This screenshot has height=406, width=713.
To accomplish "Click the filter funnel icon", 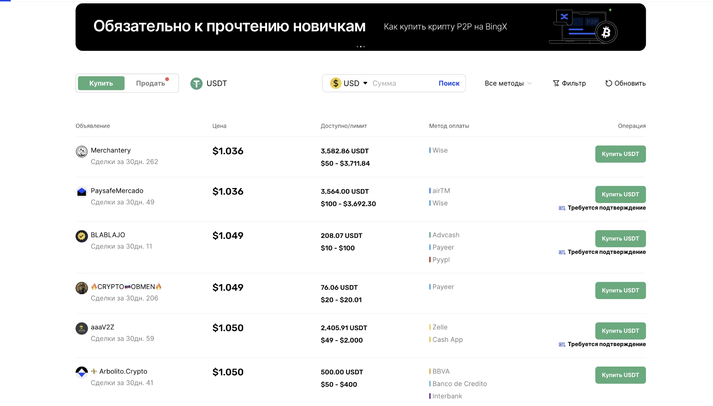I will pos(556,83).
